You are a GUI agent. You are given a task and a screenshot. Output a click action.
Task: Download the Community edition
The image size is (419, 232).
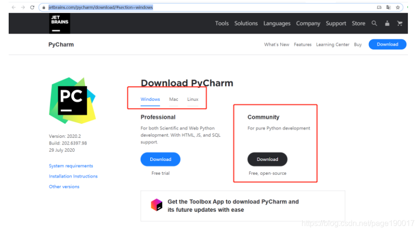pos(267,159)
